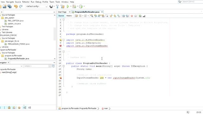
Task: Click Find Previous Occurrence icon
Action: pos(95,16)
